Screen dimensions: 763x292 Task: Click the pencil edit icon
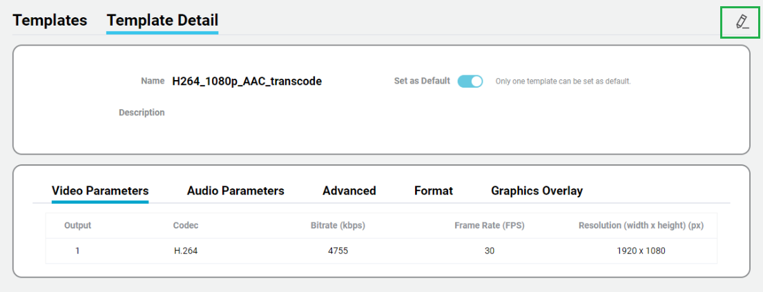742,21
